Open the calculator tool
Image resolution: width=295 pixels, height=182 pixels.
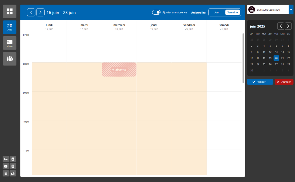(x=5, y=173)
